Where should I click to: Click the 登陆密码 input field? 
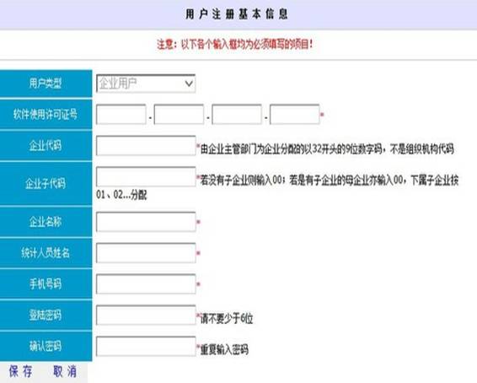click(146, 316)
